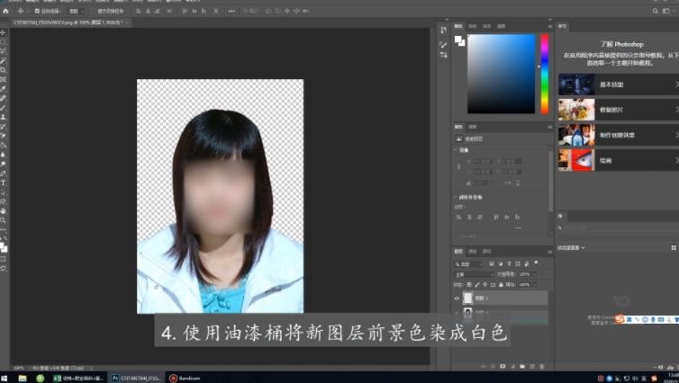This screenshot has width=679, height=383.
Task: Open the fill 100% dropdown arrow
Action: [x=534, y=284]
